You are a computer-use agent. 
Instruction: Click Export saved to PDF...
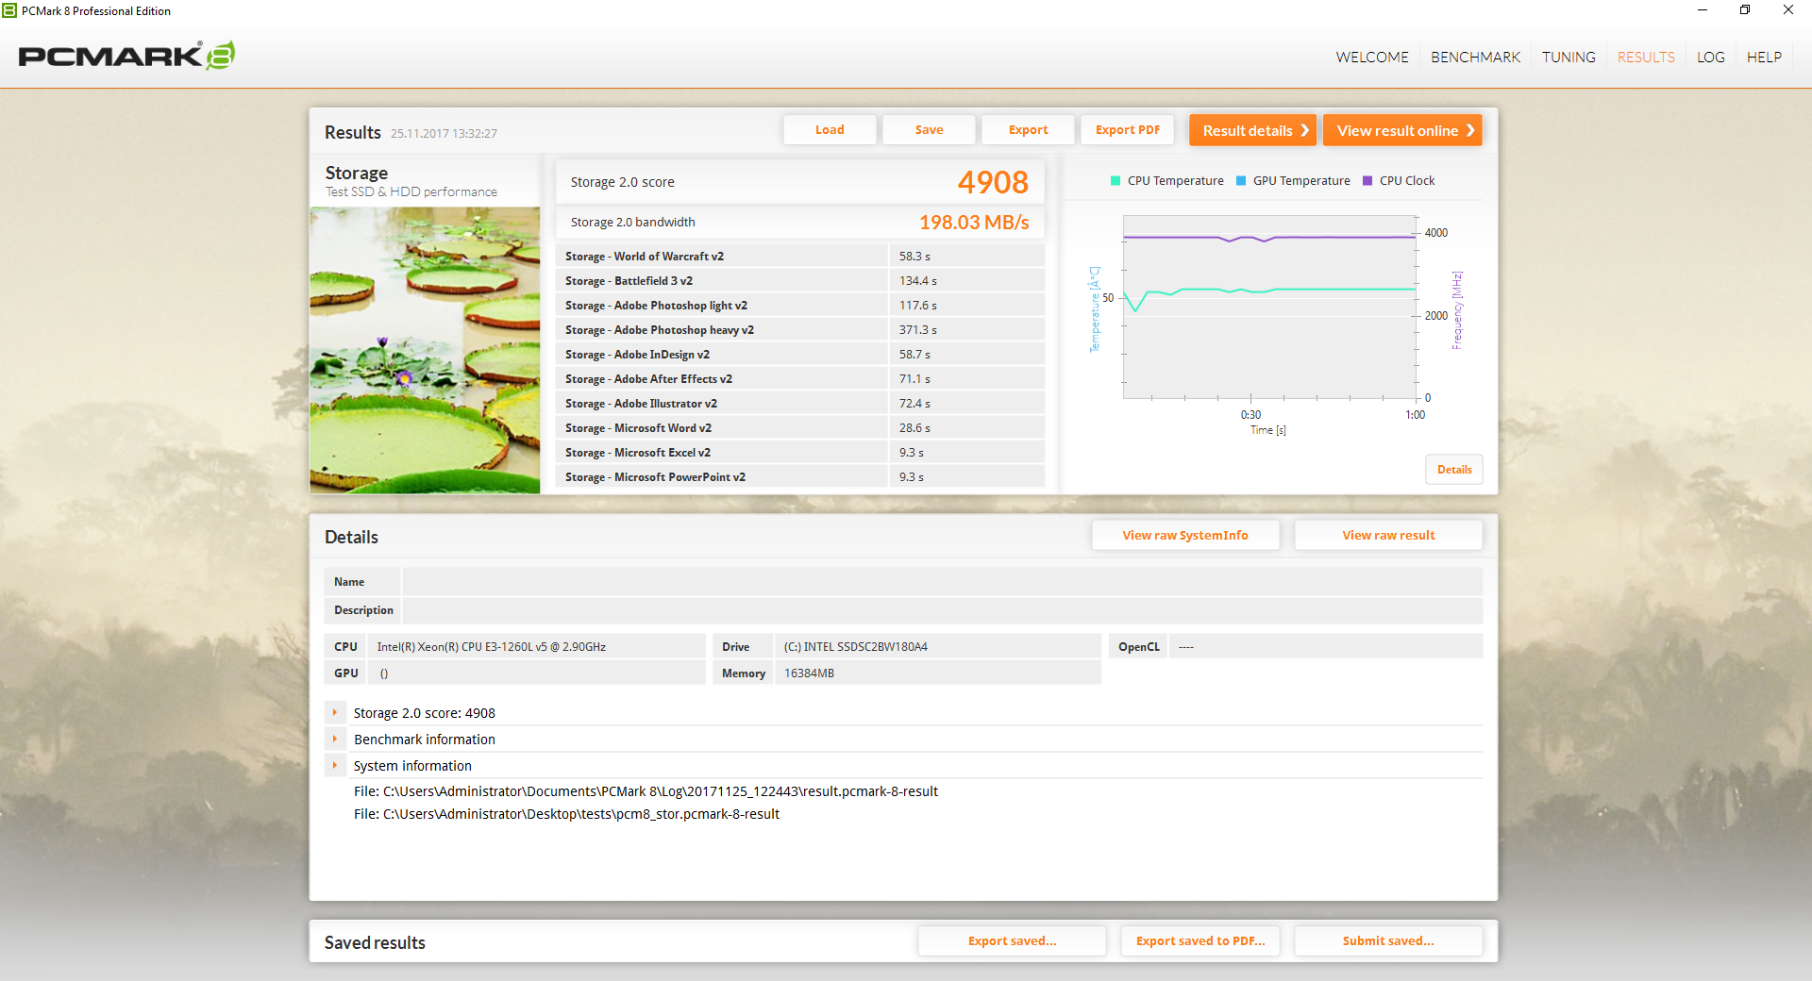click(x=1200, y=941)
